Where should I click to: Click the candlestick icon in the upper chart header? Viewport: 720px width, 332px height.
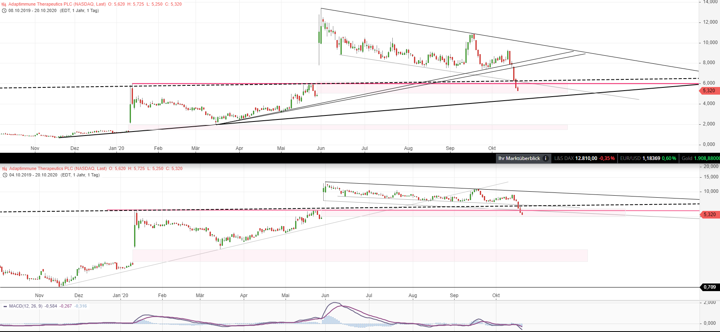coord(4,4)
